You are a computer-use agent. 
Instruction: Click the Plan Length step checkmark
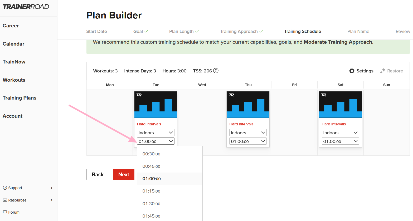(197, 31)
